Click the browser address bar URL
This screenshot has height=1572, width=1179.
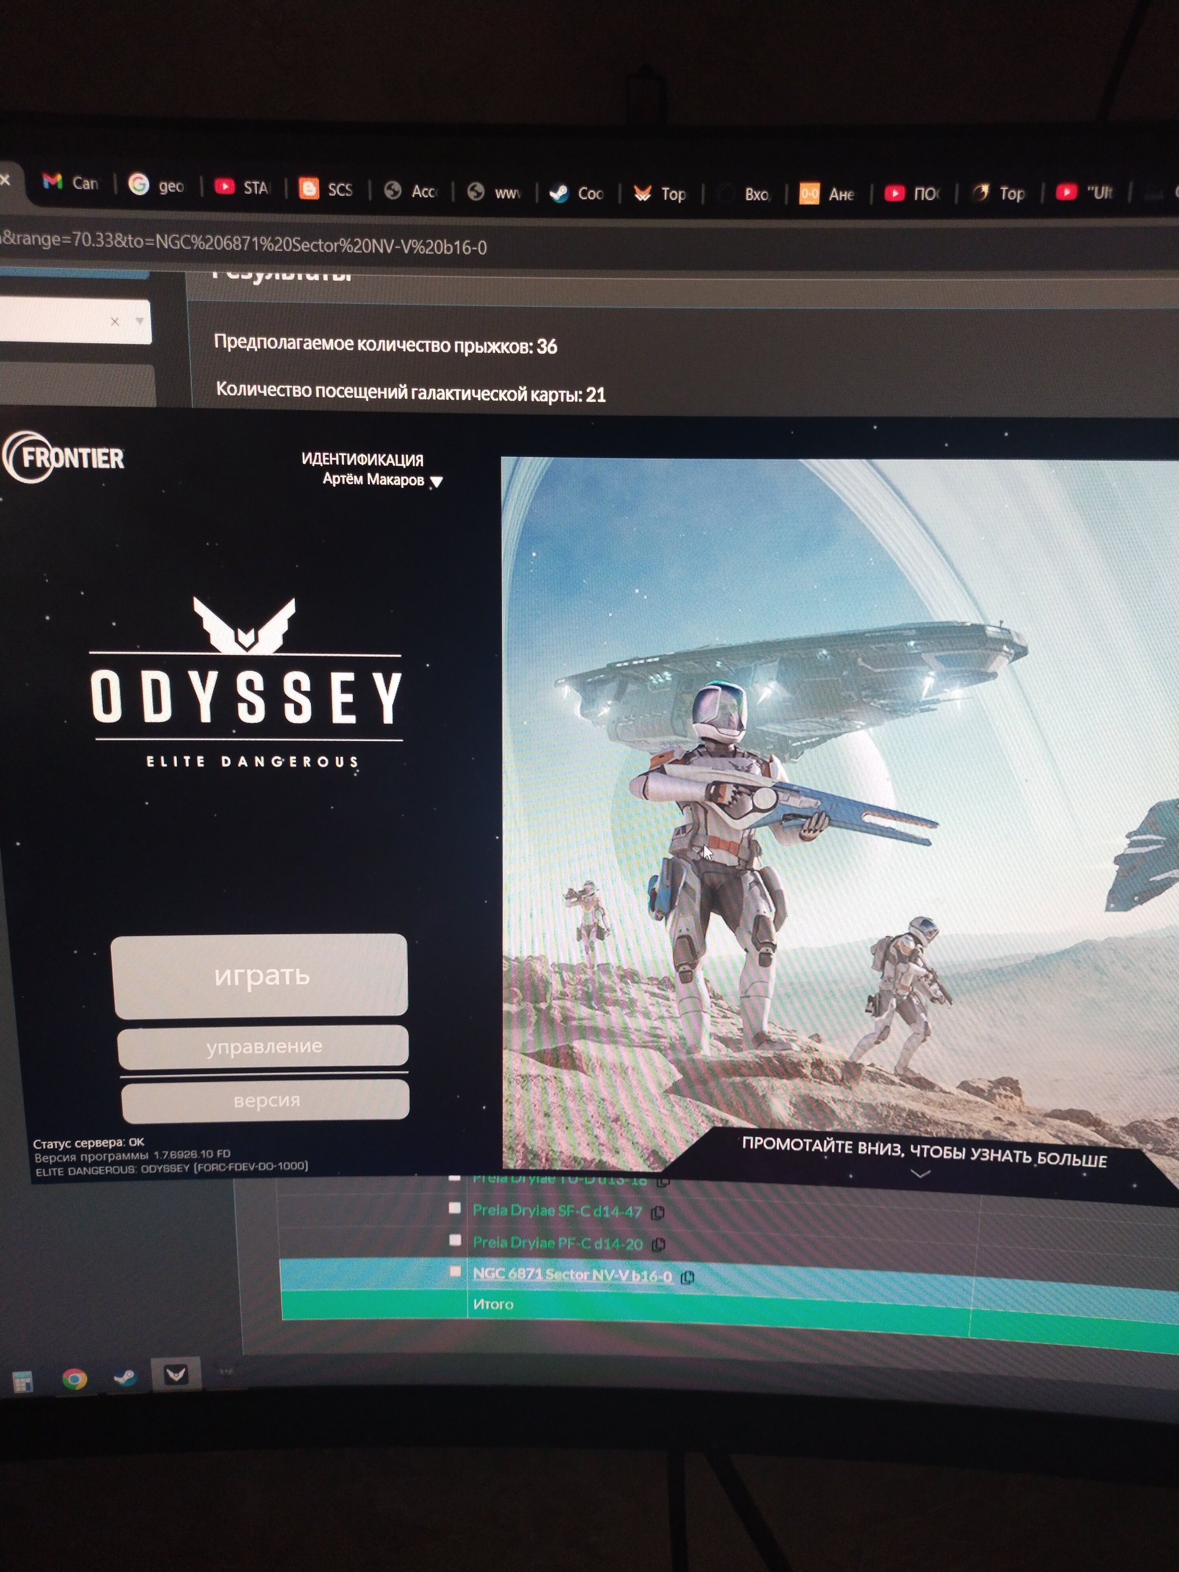coord(243,243)
